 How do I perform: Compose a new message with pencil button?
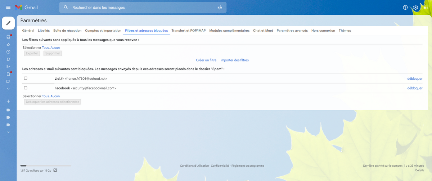pos(8,23)
